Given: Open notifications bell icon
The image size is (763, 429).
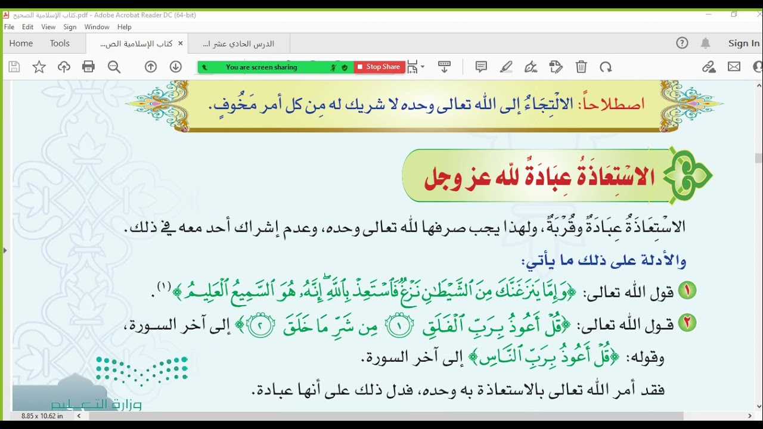Looking at the screenshot, I should point(706,43).
